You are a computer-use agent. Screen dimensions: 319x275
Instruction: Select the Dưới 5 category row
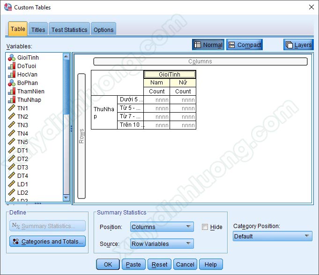130,99
